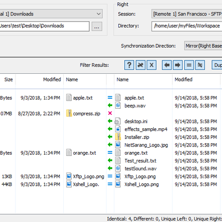
Task: Click the right directory /home/user/myFiles/Workspace field
Action: coord(186,26)
